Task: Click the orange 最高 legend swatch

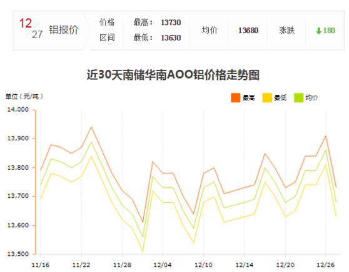Action: 236,98
